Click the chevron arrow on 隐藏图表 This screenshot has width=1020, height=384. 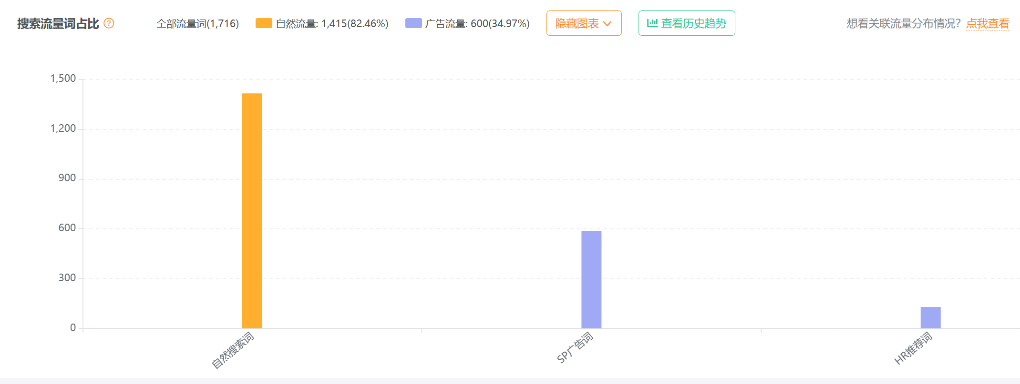click(607, 24)
